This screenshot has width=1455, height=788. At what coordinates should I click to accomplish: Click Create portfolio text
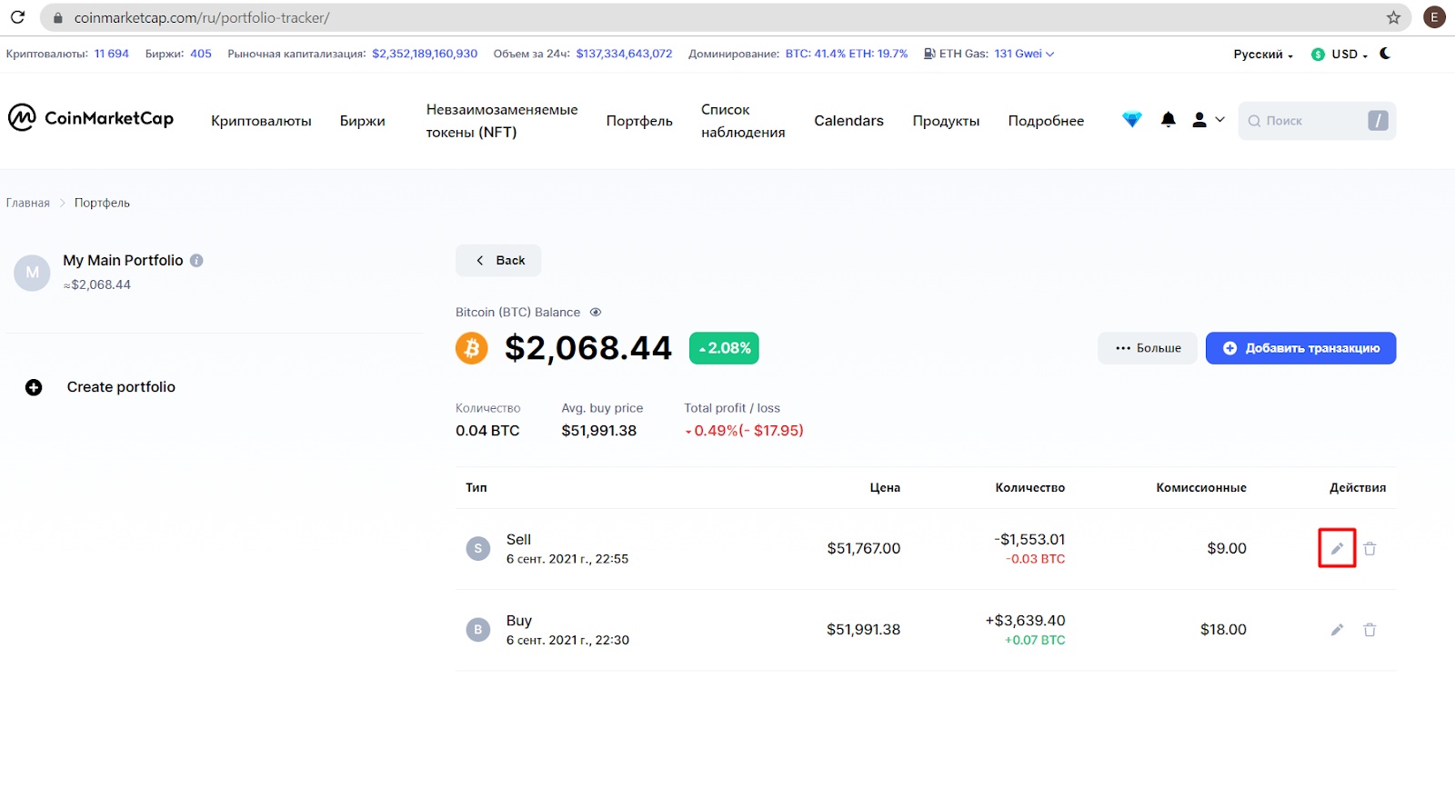(x=121, y=387)
